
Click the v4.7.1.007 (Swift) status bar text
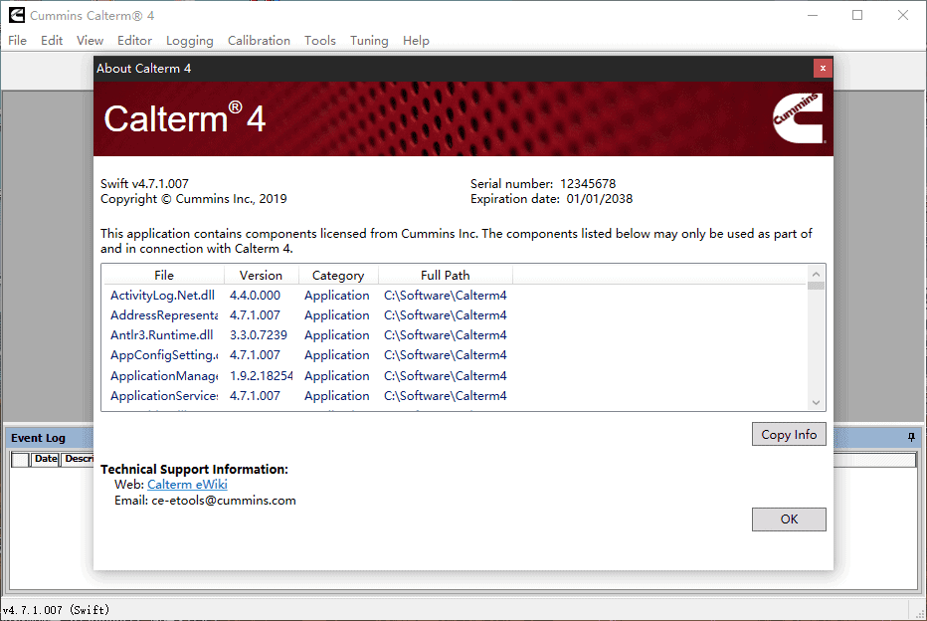pyautogui.click(x=56, y=610)
